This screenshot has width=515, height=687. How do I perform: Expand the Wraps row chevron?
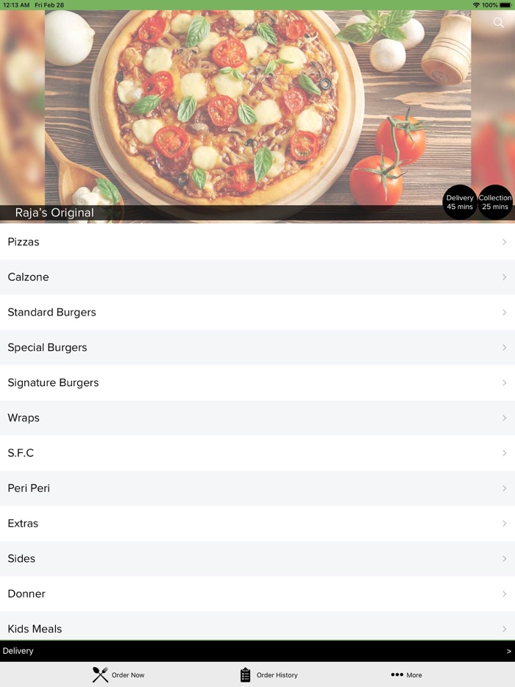pyautogui.click(x=505, y=418)
